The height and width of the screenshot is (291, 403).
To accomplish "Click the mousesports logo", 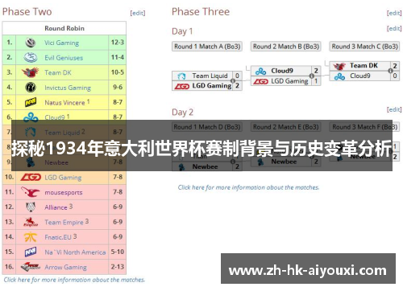I will (31, 192).
